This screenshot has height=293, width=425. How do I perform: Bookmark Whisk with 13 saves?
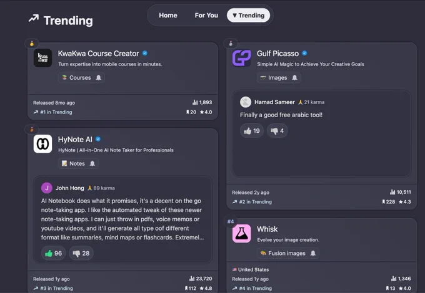(x=391, y=288)
